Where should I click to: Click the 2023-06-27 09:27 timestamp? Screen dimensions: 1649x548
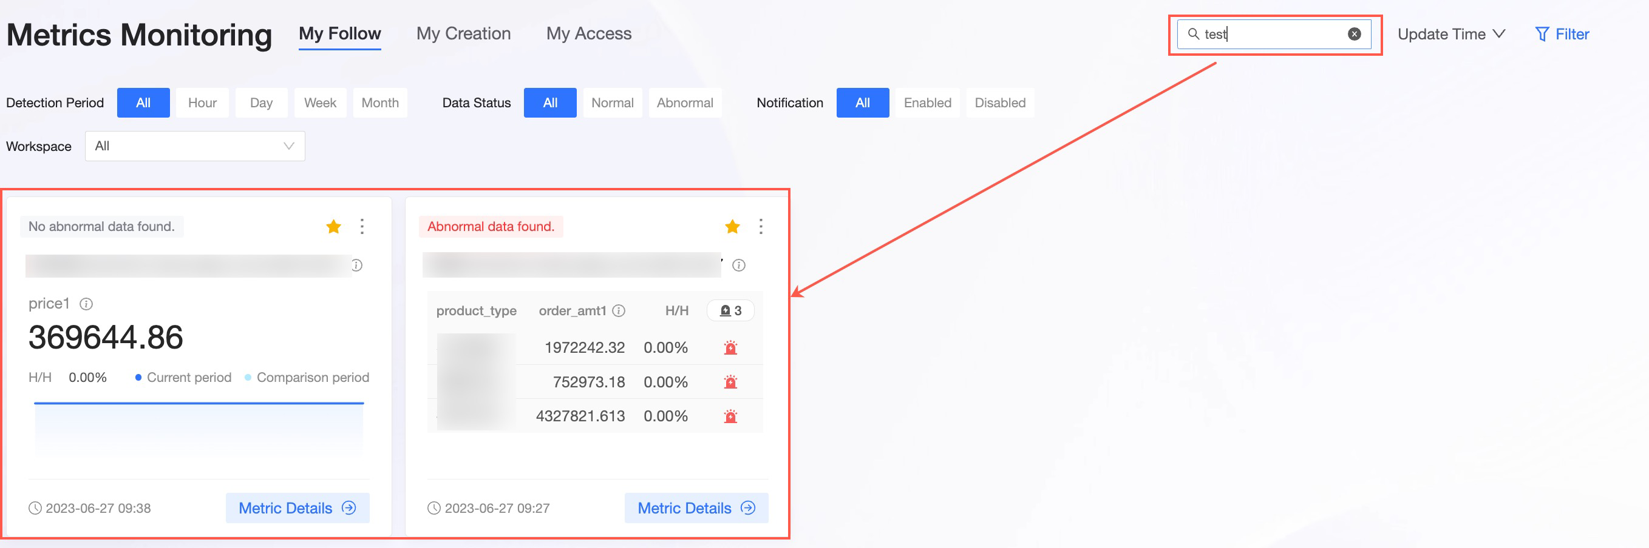coord(497,509)
